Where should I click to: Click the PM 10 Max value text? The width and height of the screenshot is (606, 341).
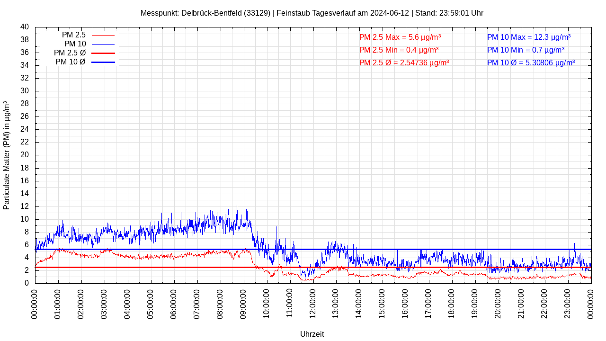tap(528, 37)
